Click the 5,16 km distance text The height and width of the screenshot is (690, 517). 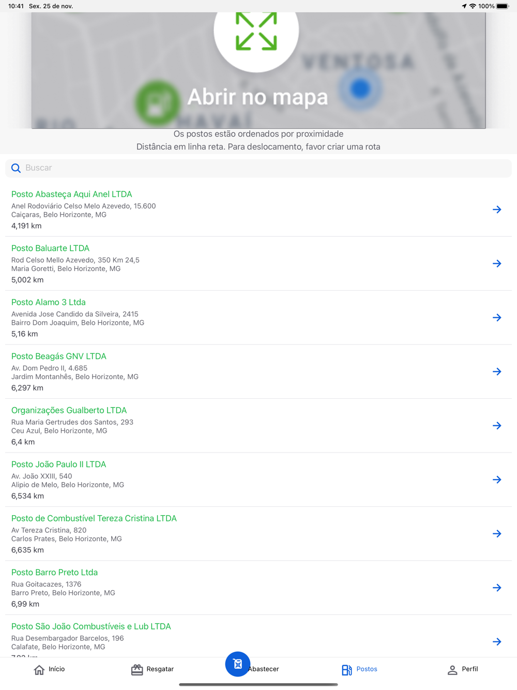click(24, 334)
